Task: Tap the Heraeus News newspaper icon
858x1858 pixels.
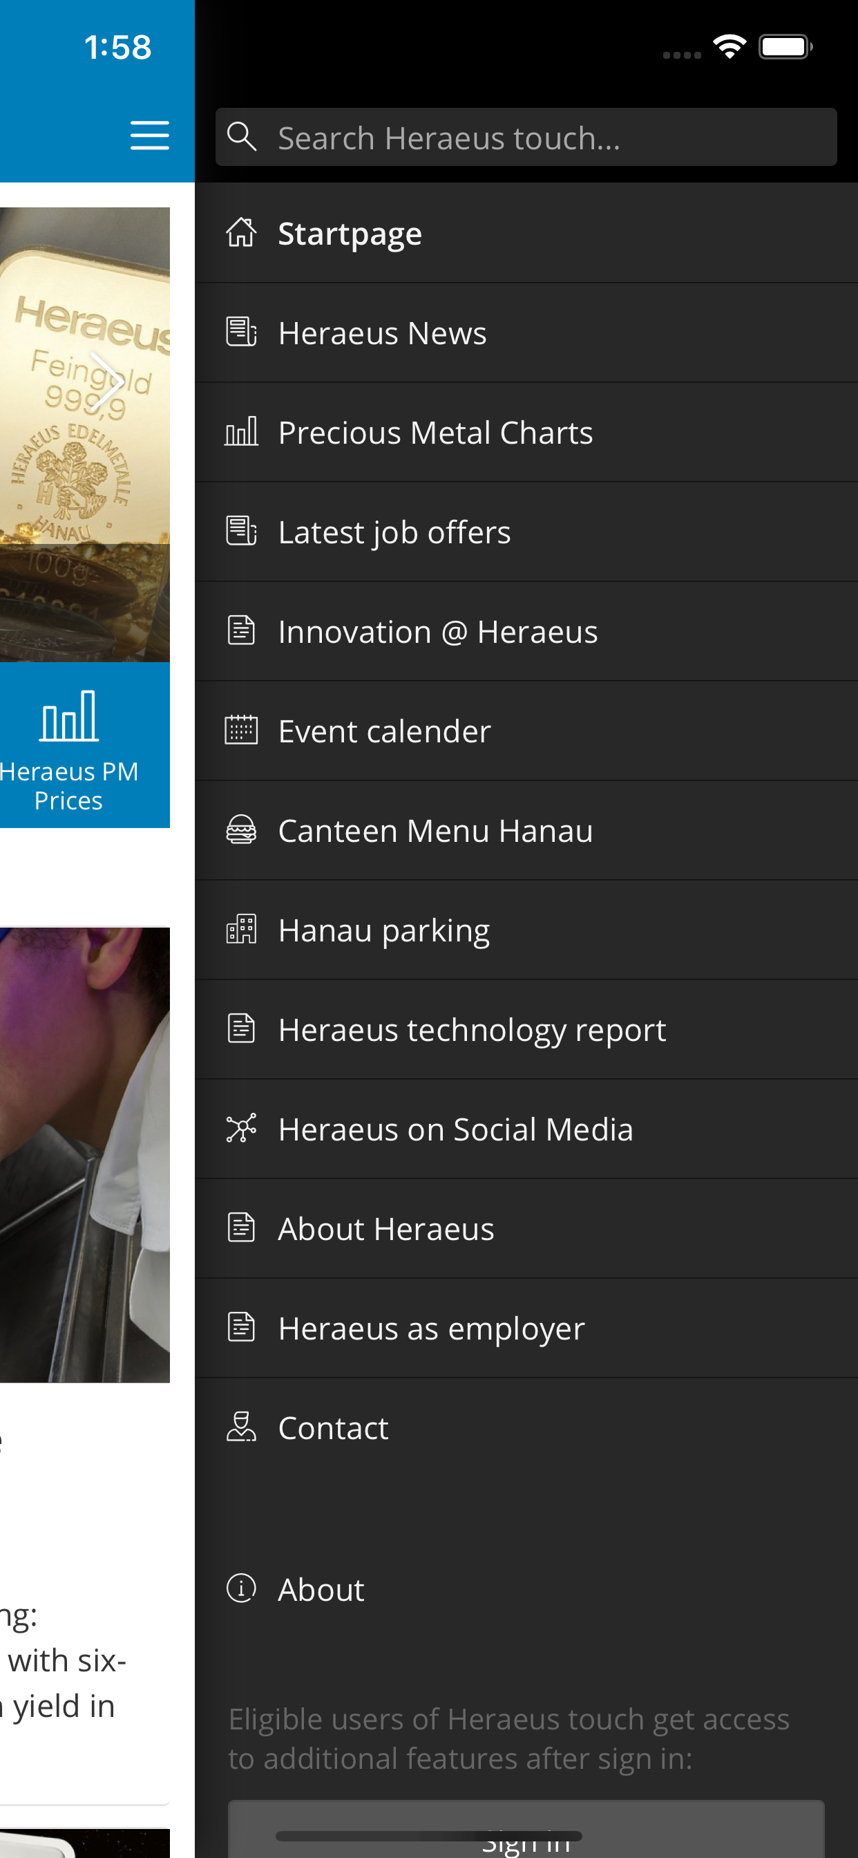Action: pos(241,332)
